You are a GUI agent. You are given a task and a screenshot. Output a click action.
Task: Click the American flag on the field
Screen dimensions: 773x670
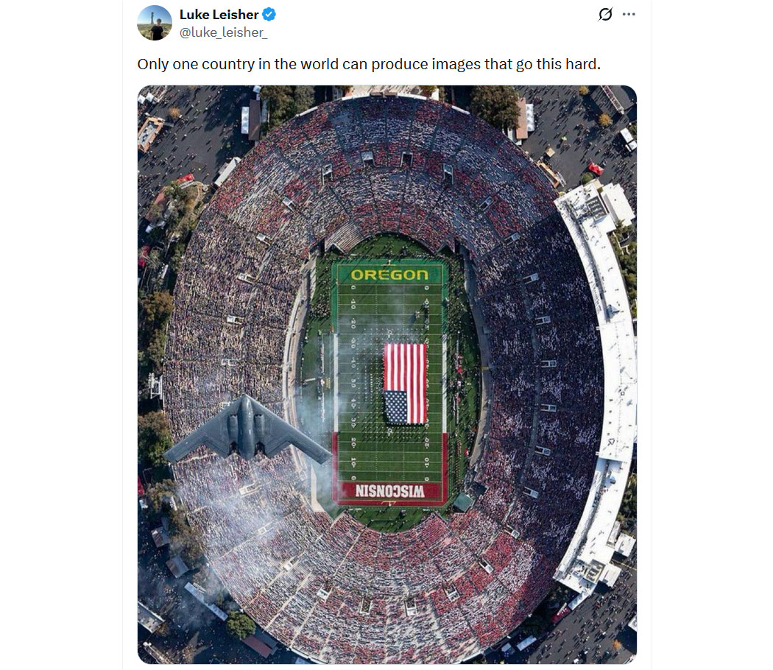(x=405, y=384)
